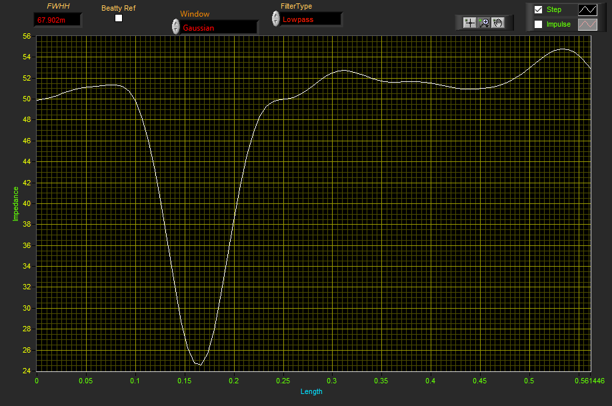Tick the Beatty Ref checkbox
The image size is (612, 406).
[119, 18]
